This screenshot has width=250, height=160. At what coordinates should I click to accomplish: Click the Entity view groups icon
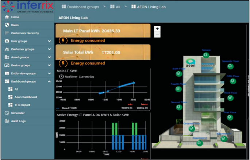tap(7, 73)
